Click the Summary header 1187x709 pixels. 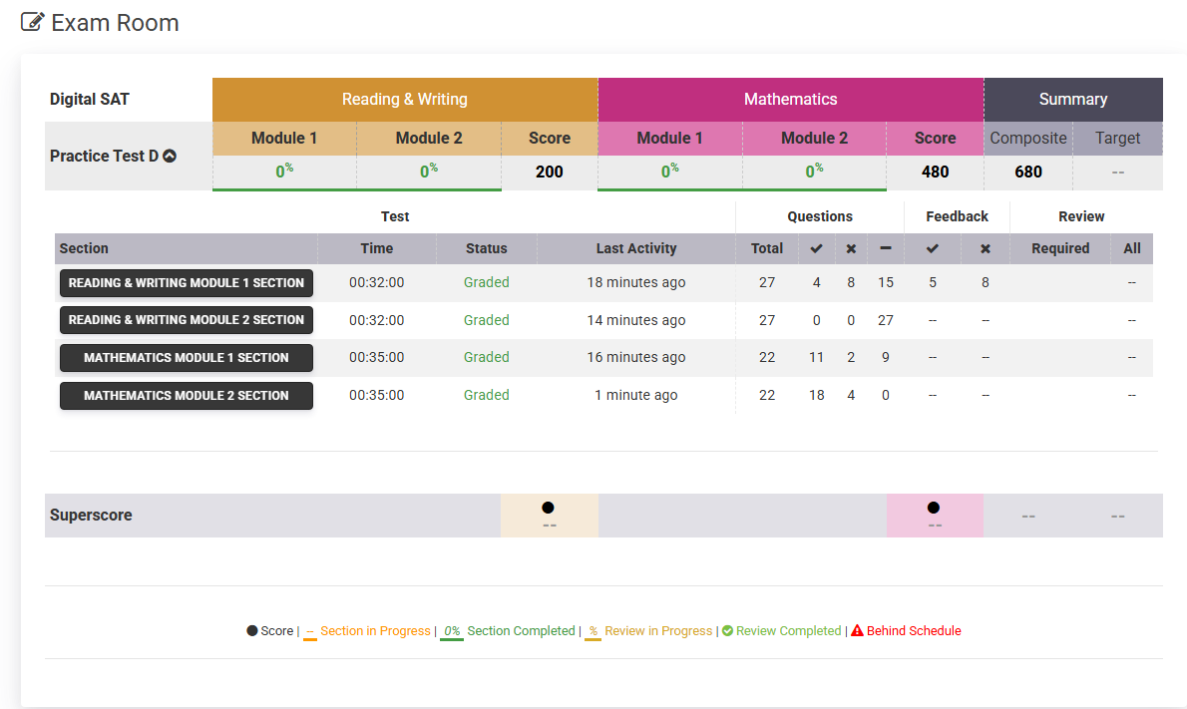click(1072, 99)
